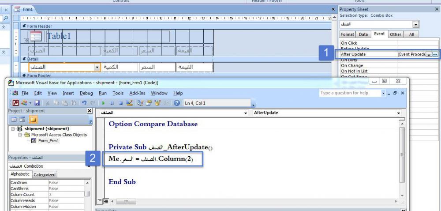Screen dimensions: 441x211
Task: Click View Code icon in Project pane
Action: 14,120
